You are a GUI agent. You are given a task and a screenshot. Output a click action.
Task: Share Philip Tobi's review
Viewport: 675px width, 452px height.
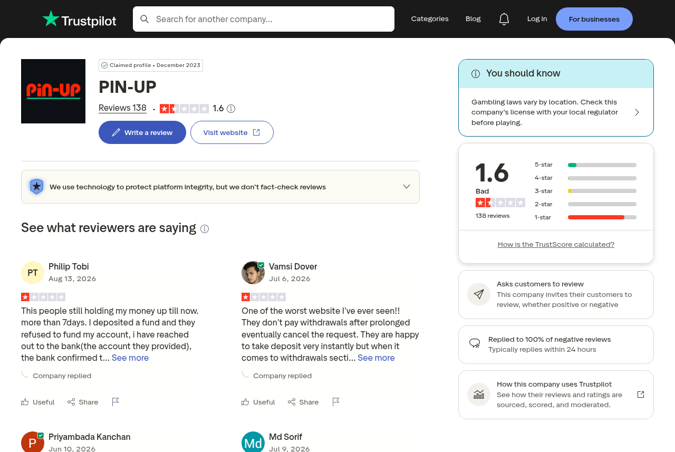(83, 402)
